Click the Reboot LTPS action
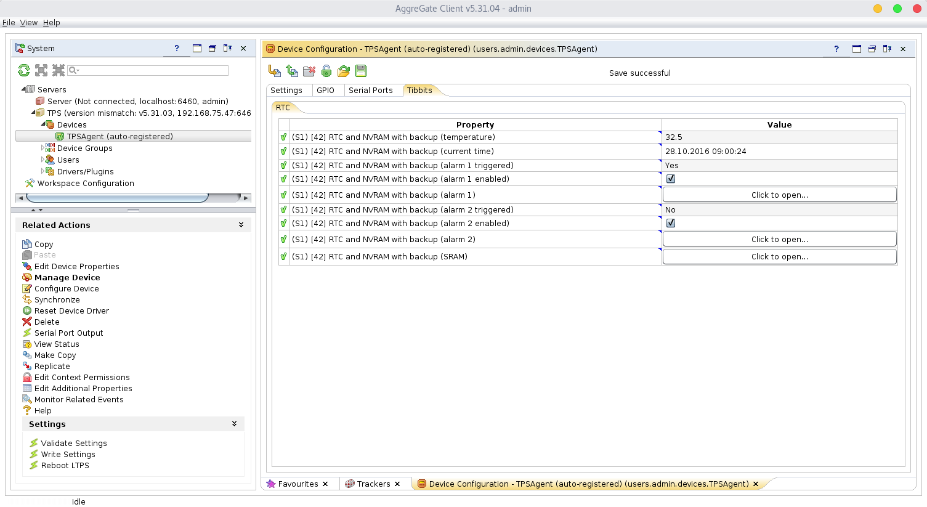 coord(59,465)
